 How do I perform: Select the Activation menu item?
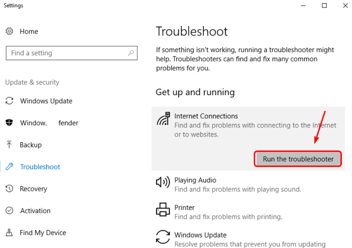[35, 211]
